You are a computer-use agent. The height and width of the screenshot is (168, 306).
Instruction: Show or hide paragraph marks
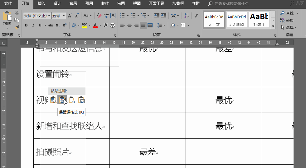click(196, 16)
